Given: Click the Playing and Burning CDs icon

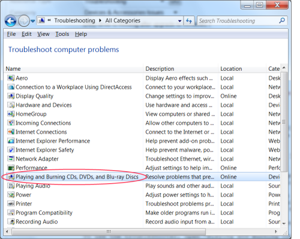Looking at the screenshot, I should pyautogui.click(x=11, y=177).
